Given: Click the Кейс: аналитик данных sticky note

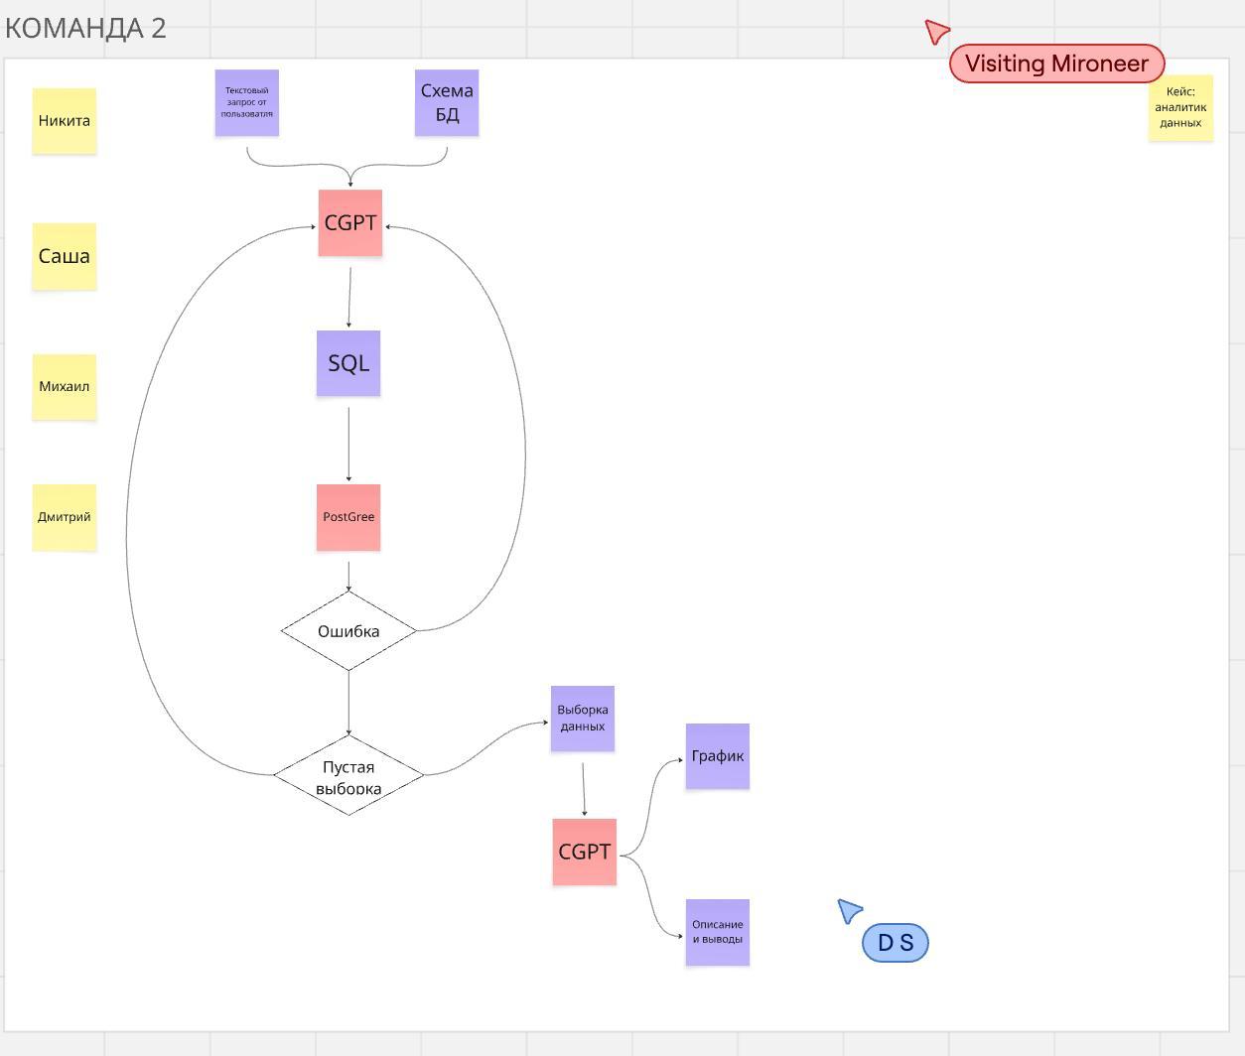Looking at the screenshot, I should click(1181, 107).
